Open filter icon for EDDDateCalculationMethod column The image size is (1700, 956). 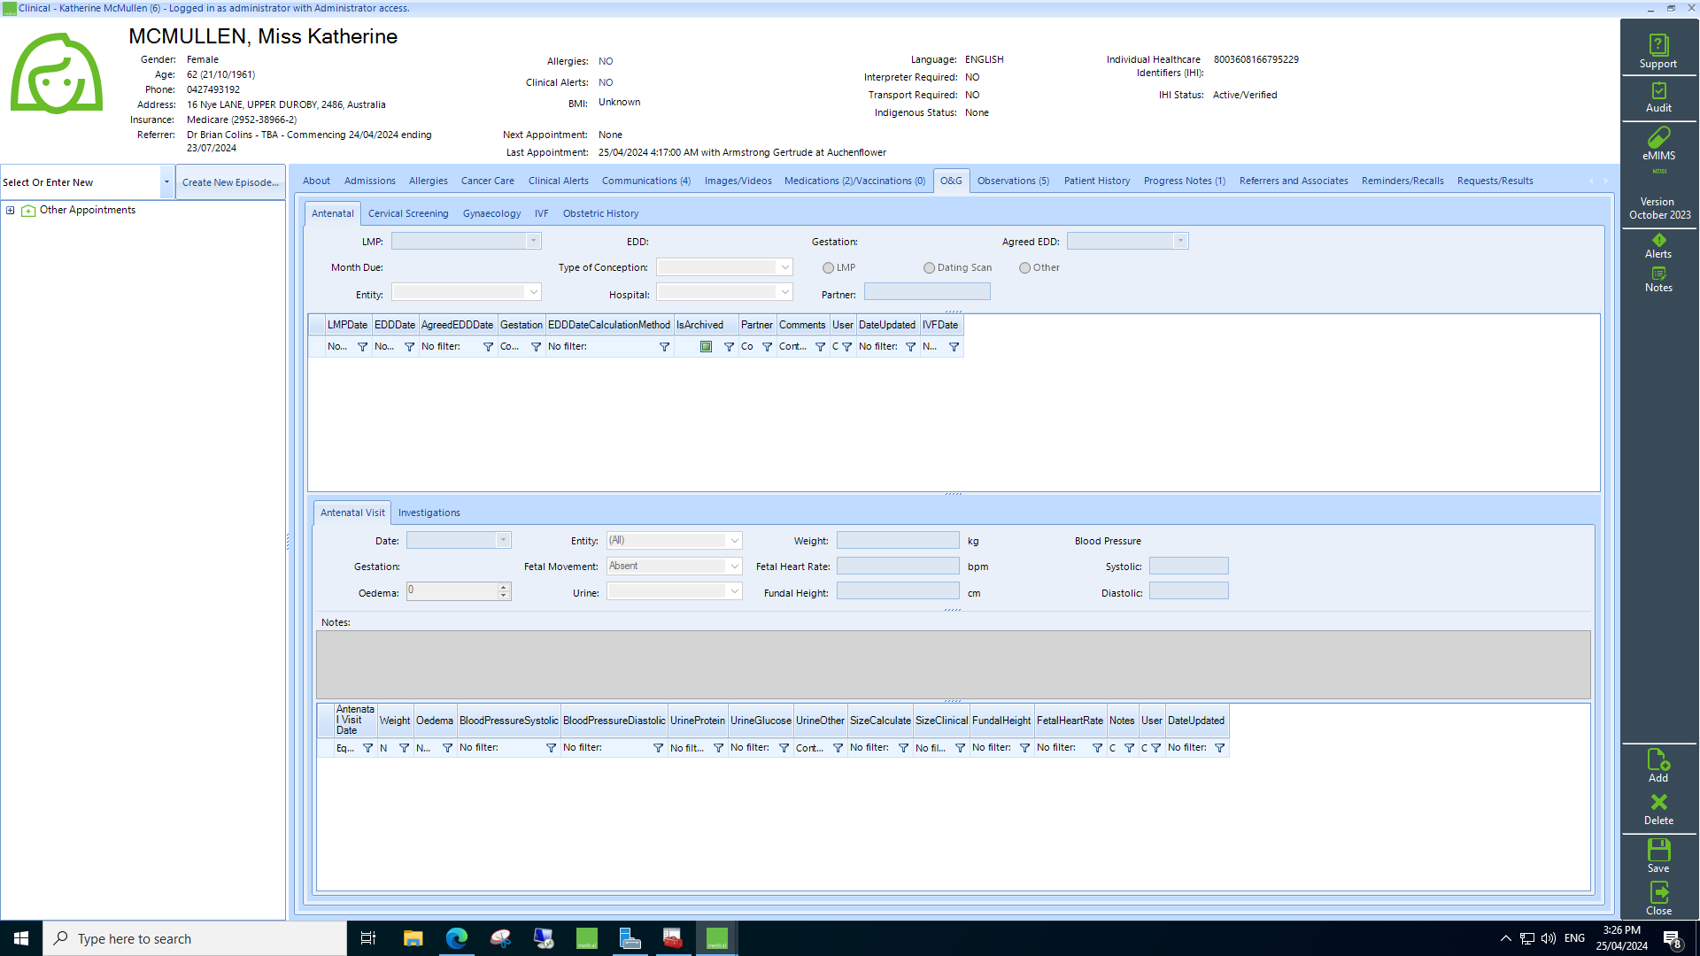(664, 347)
